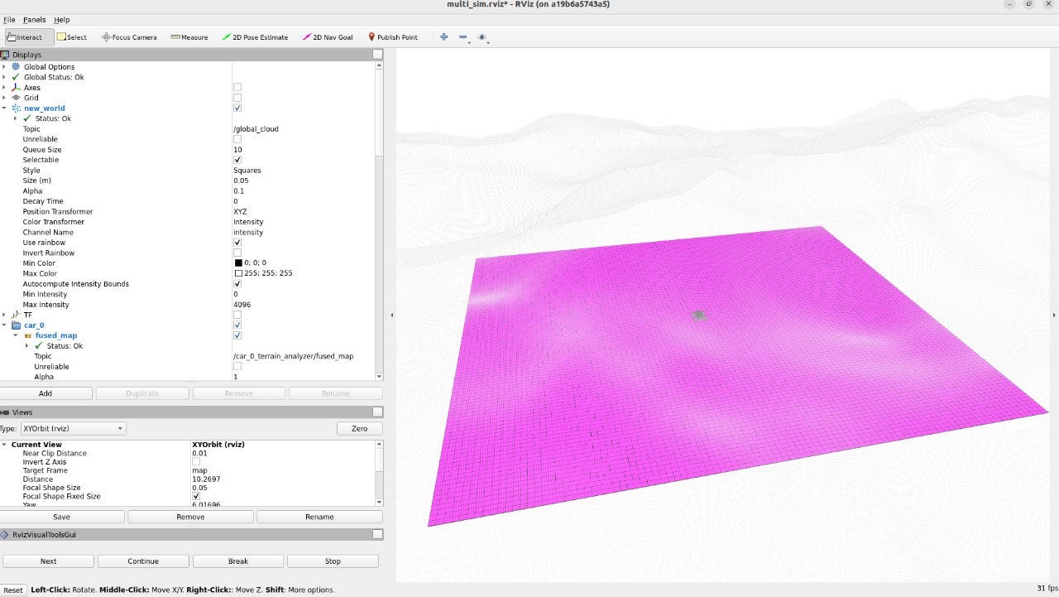This screenshot has width=1059, height=597.
Task: Click the Min Color black swatch
Action: 238,263
